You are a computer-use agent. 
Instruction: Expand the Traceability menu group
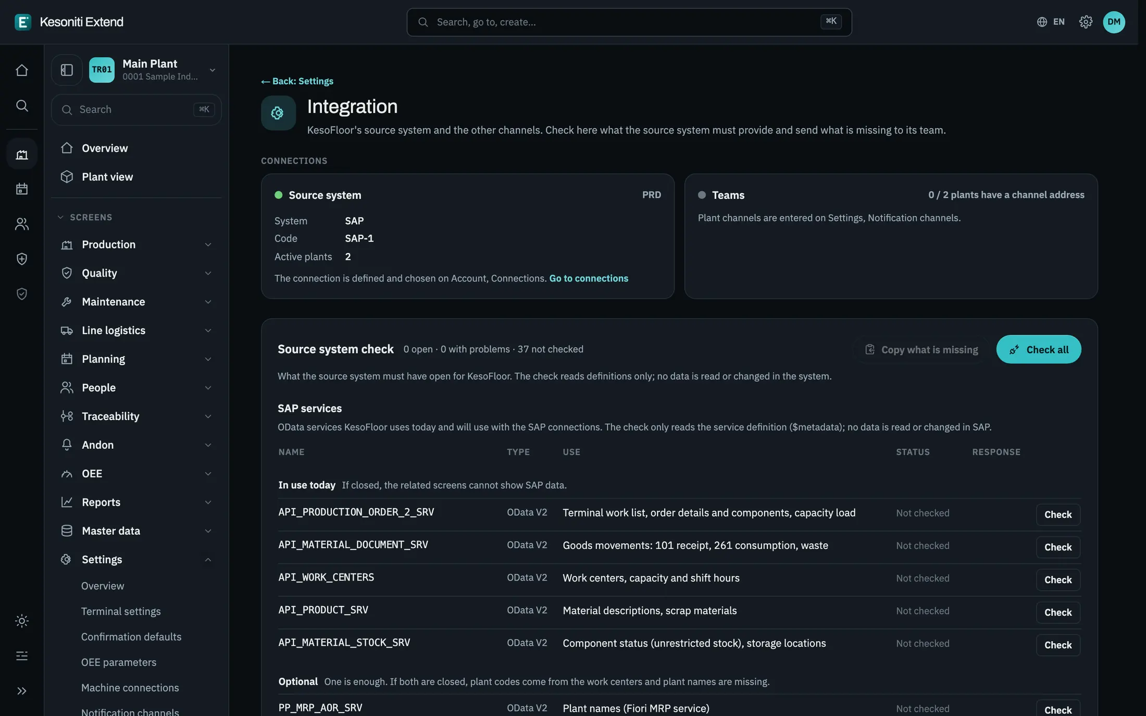[136, 417]
